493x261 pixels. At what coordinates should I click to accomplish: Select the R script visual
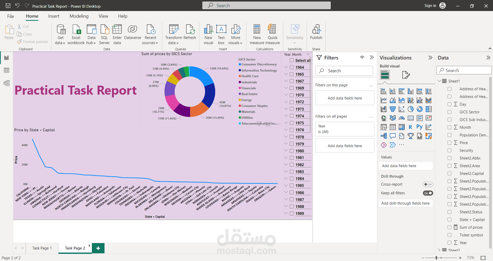411,127
